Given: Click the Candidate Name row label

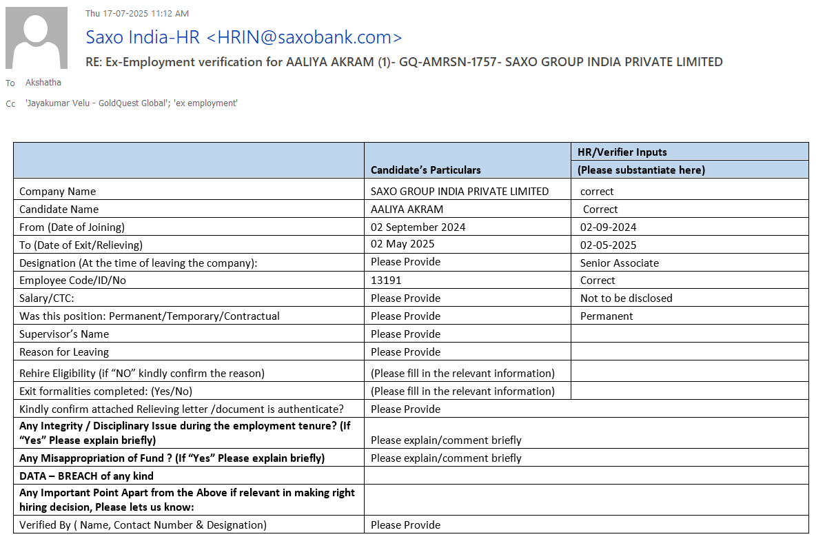Looking at the screenshot, I should point(59,210).
